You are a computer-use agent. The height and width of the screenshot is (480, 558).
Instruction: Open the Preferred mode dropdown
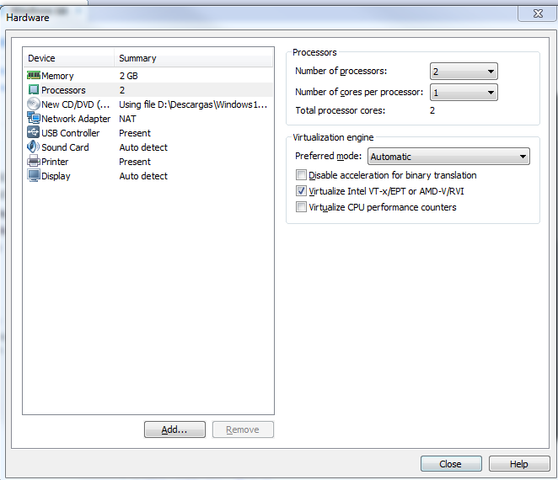click(x=449, y=157)
